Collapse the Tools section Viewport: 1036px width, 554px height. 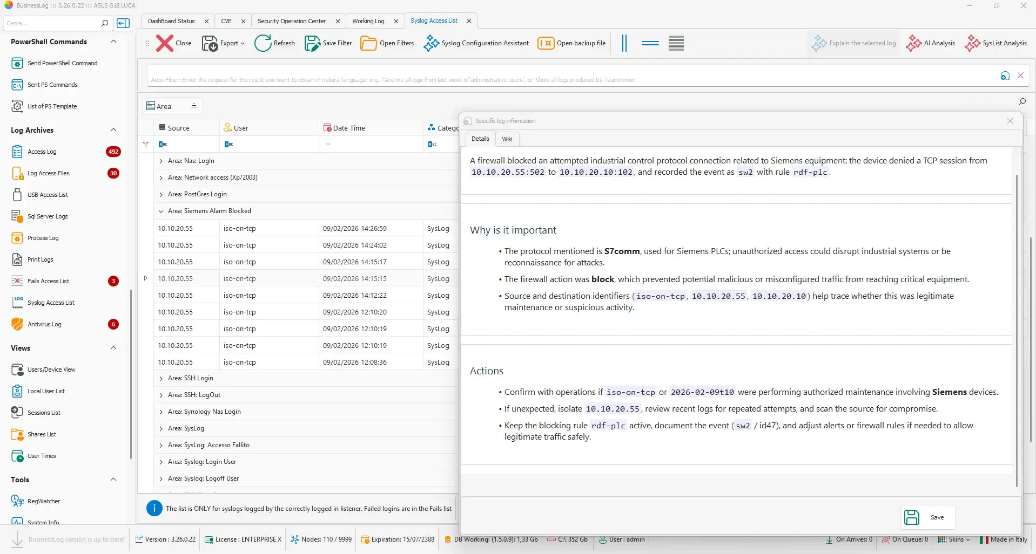click(x=113, y=480)
